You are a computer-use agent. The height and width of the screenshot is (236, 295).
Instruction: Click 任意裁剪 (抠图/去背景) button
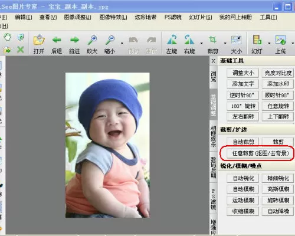point(260,153)
